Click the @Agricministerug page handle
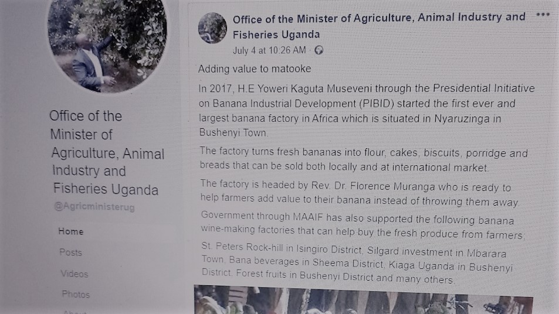The width and height of the screenshot is (559, 314). point(92,207)
